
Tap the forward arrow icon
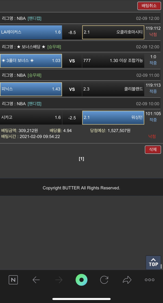[59, 280]
